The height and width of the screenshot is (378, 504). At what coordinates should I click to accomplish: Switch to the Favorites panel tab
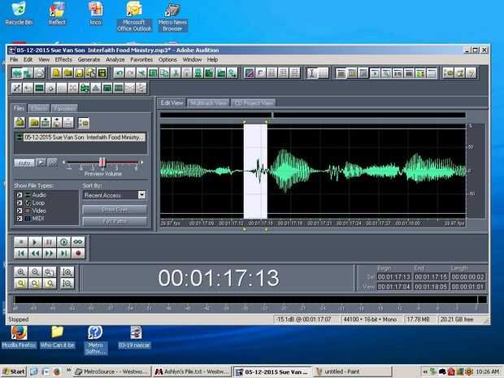[64, 108]
